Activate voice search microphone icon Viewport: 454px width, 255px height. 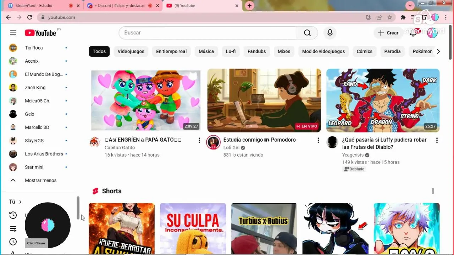coord(330,33)
